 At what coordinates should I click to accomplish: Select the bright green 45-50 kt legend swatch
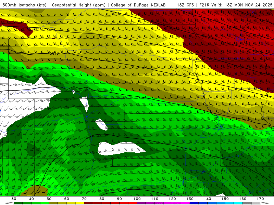pyautogui.click(x=45, y=203)
